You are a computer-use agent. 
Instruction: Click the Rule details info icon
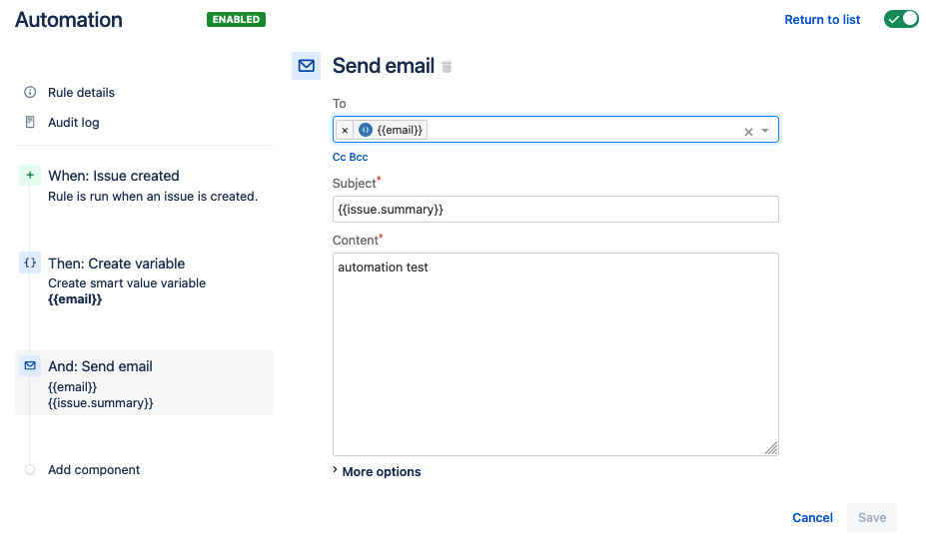point(30,92)
